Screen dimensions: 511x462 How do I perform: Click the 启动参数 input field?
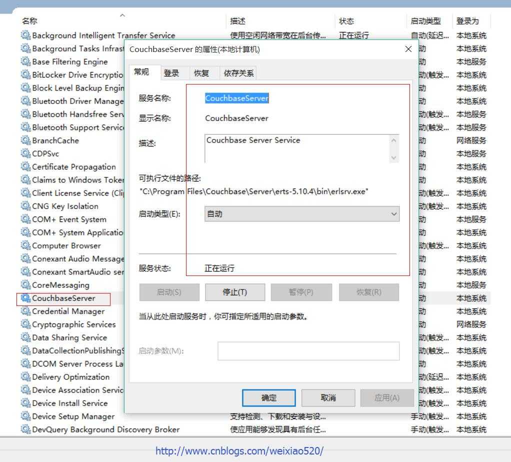coord(308,351)
